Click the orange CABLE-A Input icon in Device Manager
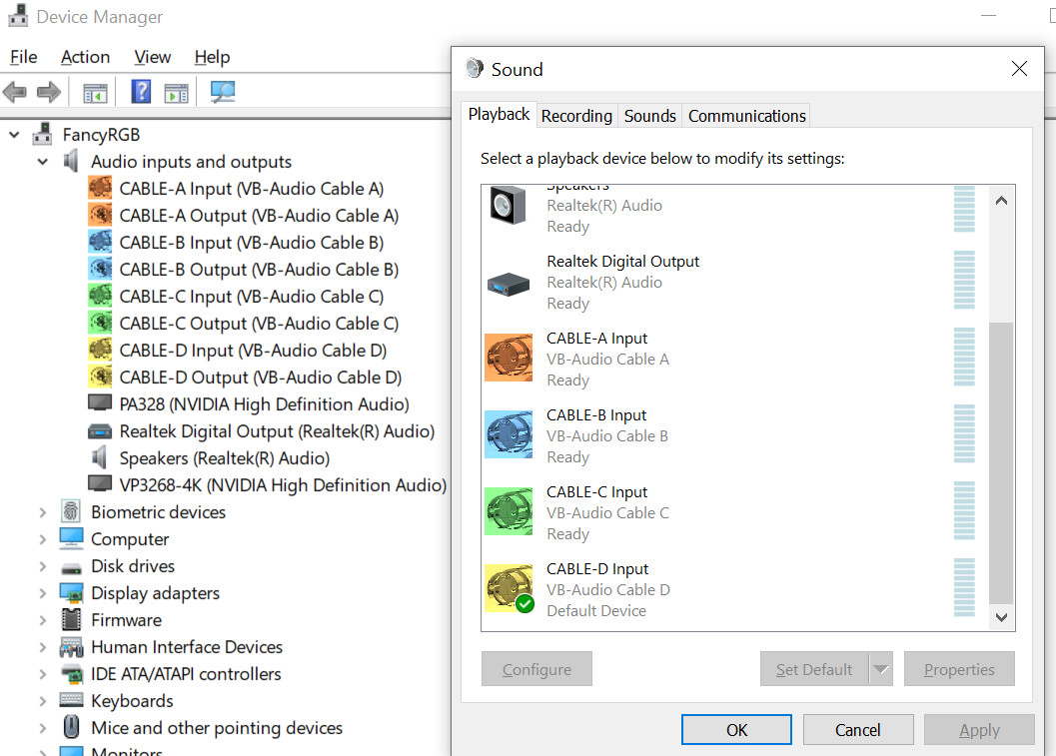Image resolution: width=1056 pixels, height=756 pixels. coord(100,188)
